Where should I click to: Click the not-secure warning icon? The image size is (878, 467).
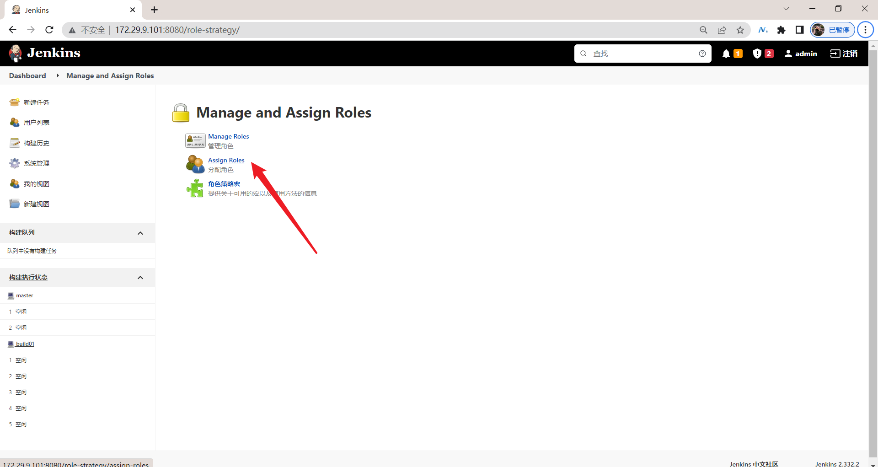coord(72,30)
